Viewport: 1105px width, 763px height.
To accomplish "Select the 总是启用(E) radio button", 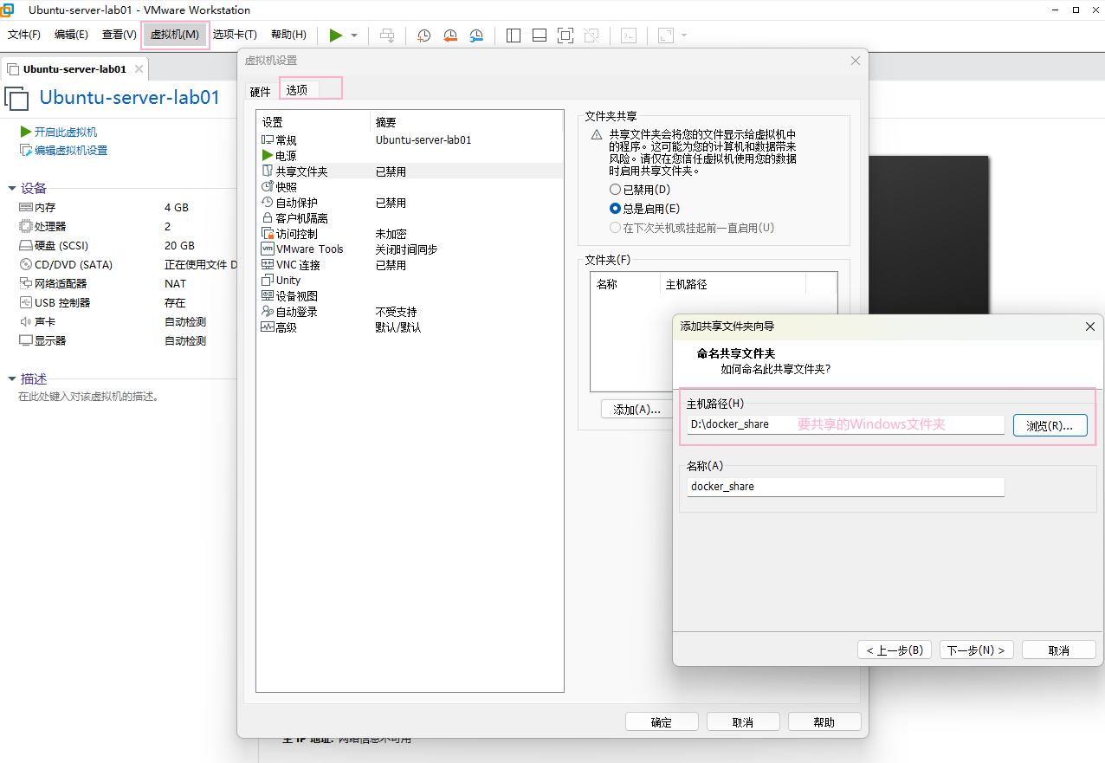I will click(616, 208).
